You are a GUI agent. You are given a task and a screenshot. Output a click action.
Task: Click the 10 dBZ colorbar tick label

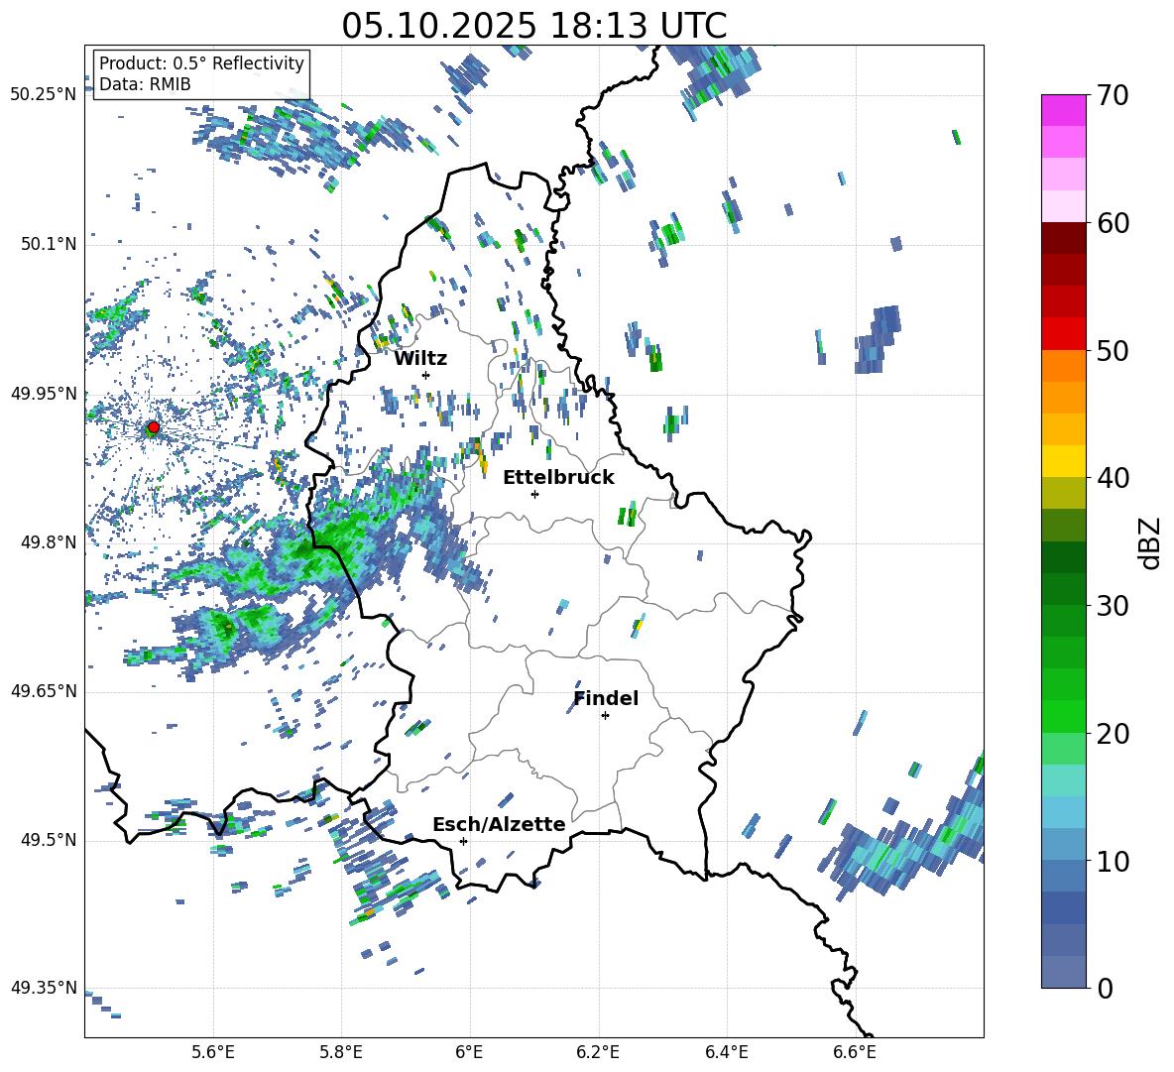[x=1113, y=861]
